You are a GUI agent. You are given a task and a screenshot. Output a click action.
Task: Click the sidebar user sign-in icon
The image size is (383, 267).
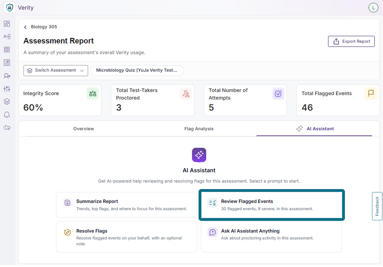[7, 37]
